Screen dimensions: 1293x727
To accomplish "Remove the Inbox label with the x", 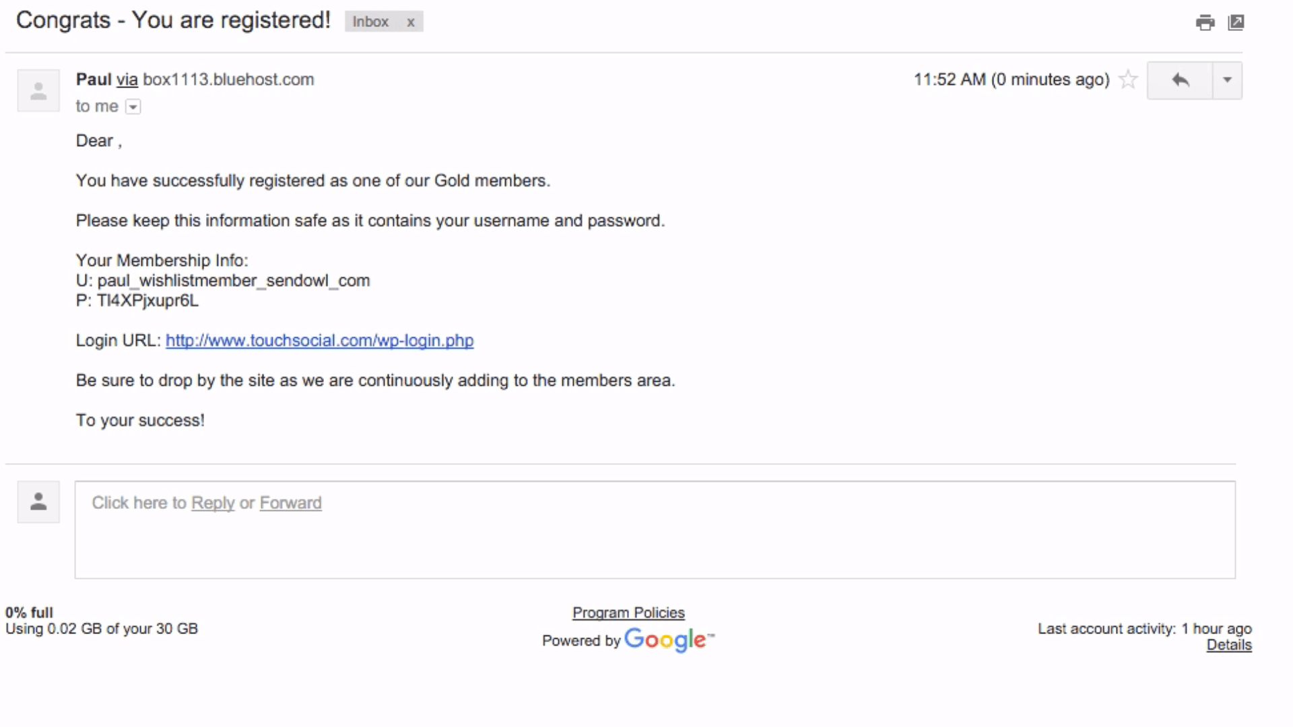I will click(411, 22).
